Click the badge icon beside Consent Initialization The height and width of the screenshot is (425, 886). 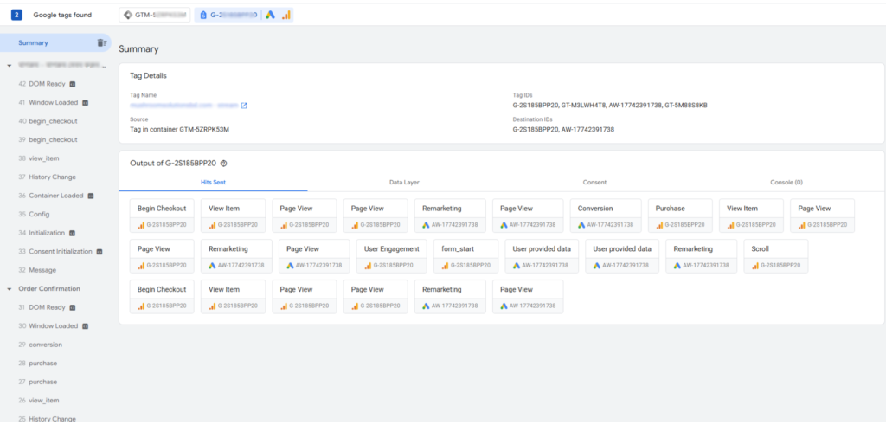pyautogui.click(x=100, y=252)
